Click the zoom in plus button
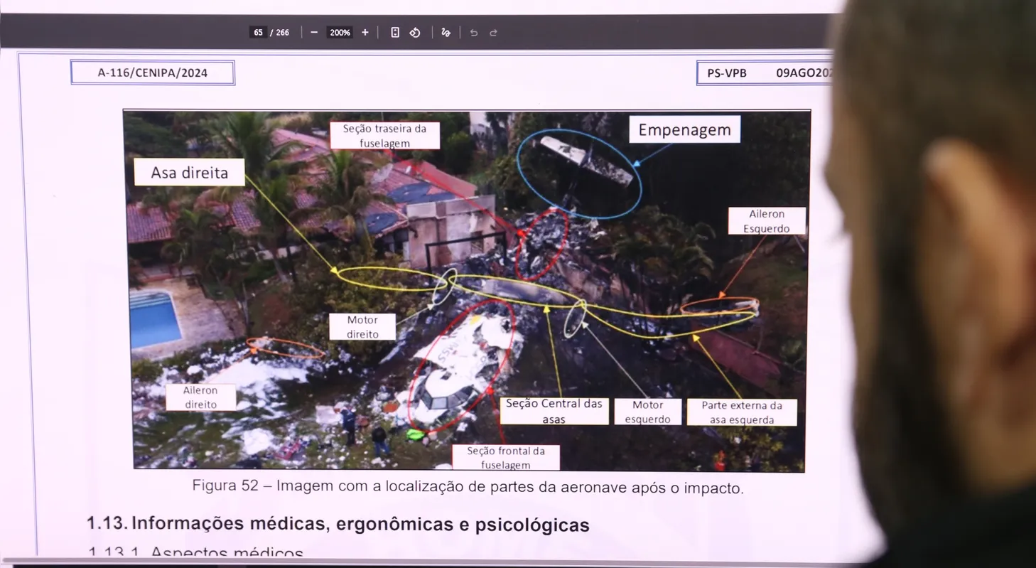Screen dimensions: 1036x568 pyautogui.click(x=365, y=33)
